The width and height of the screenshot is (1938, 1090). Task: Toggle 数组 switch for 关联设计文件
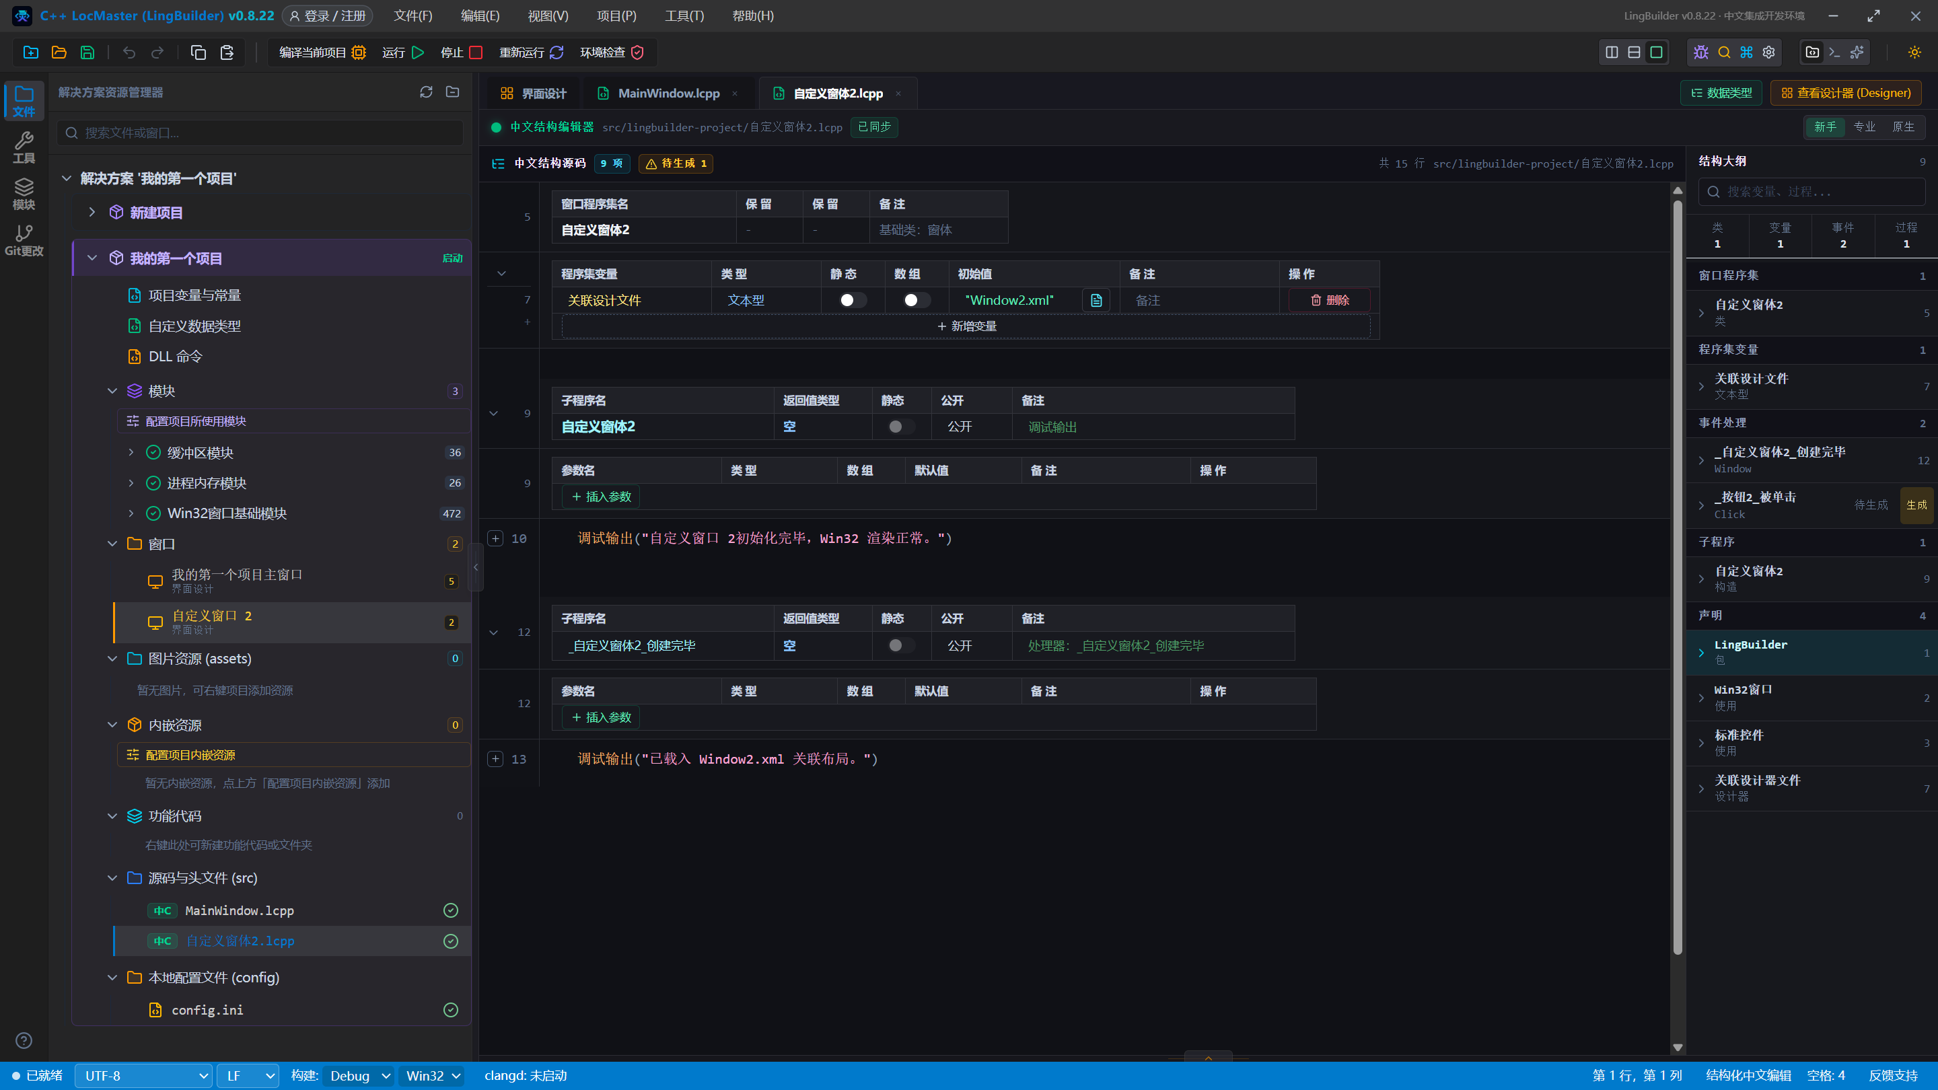917,300
